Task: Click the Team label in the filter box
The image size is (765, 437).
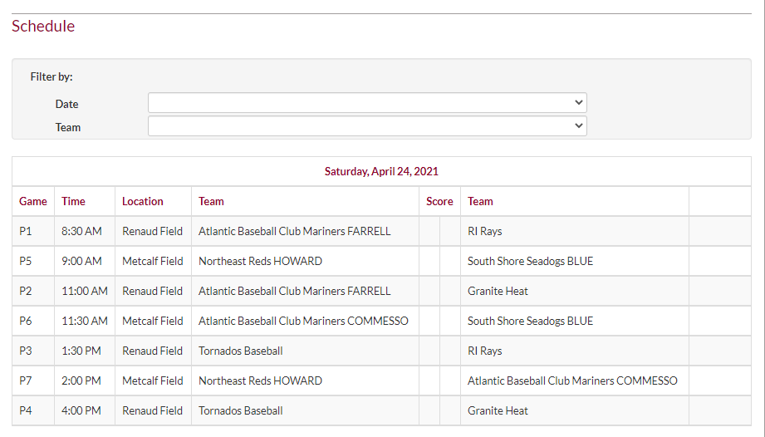Action: pyautogui.click(x=68, y=128)
